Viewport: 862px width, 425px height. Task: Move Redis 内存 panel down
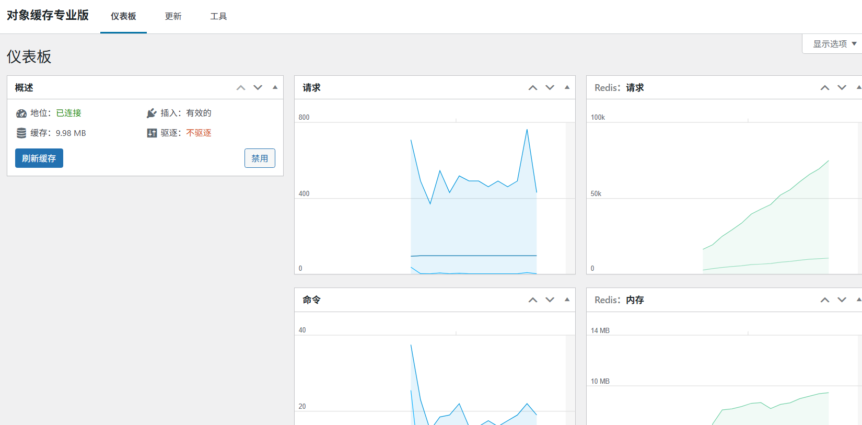tap(842, 300)
